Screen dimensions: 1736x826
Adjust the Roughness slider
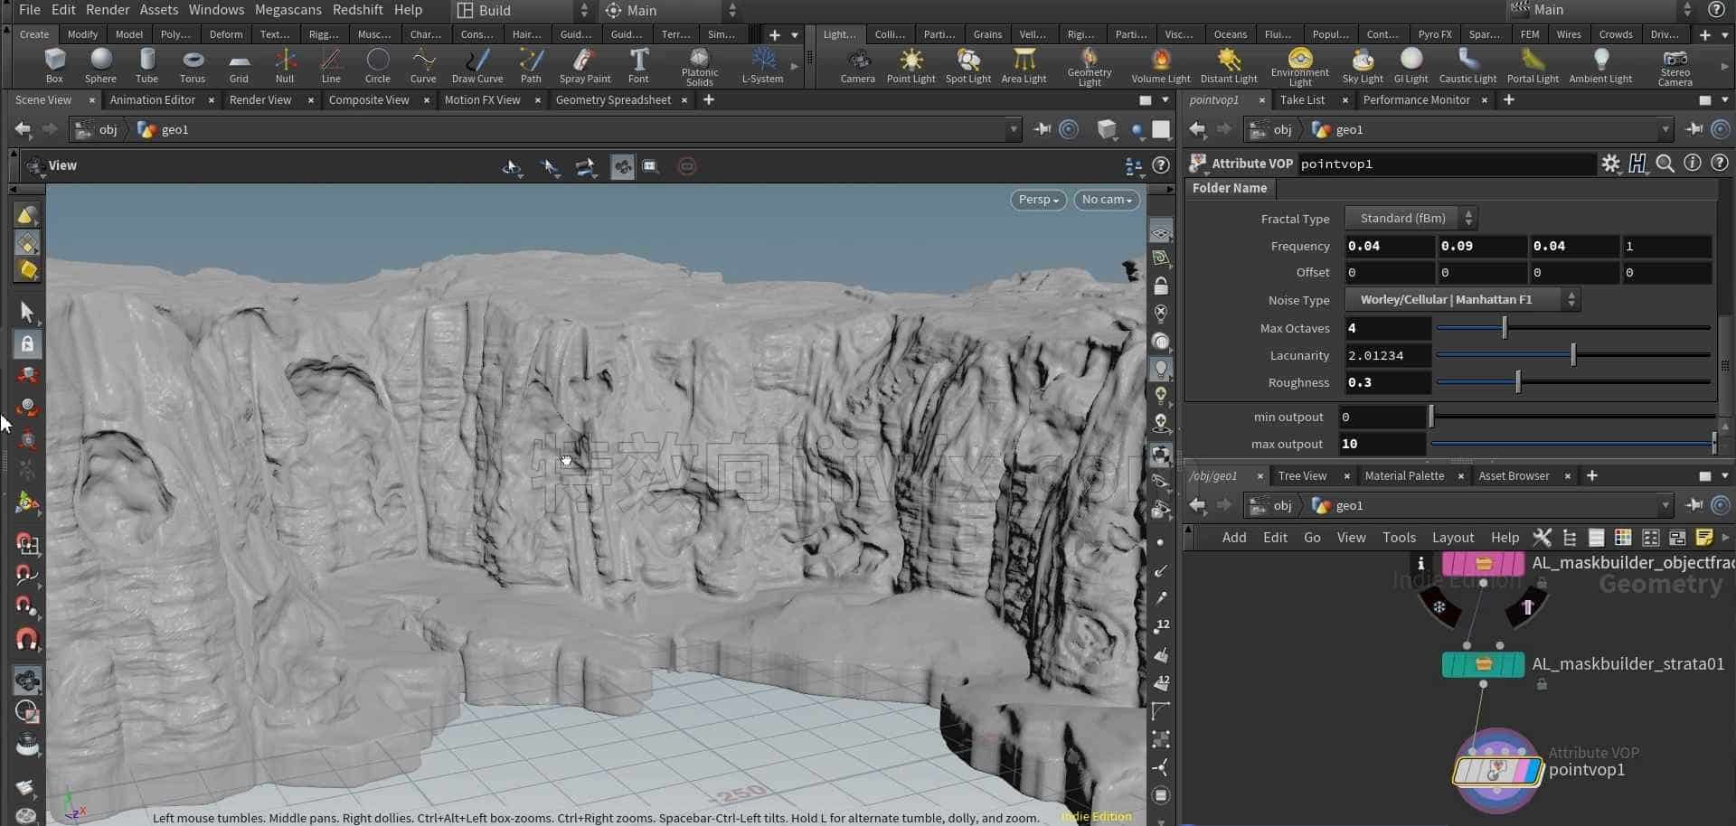1572,383
